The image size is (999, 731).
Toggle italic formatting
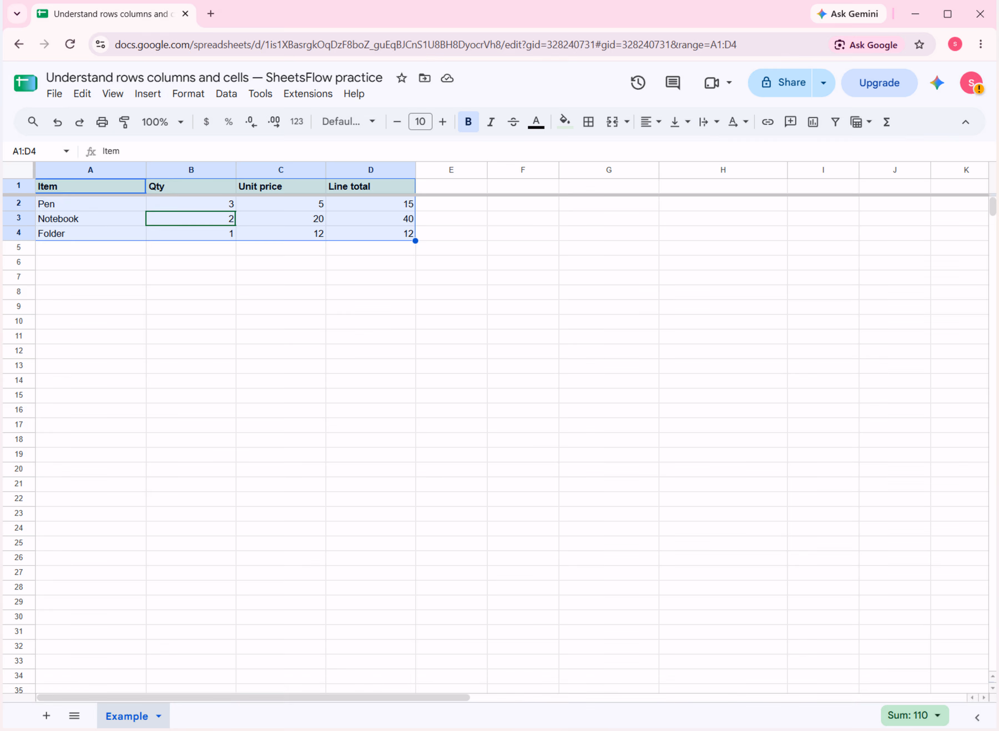tap(491, 122)
